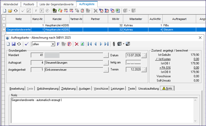Screen dimensions: 206x126
Task: Open dropdown arrow beside list print icon
Action: (123, 44)
